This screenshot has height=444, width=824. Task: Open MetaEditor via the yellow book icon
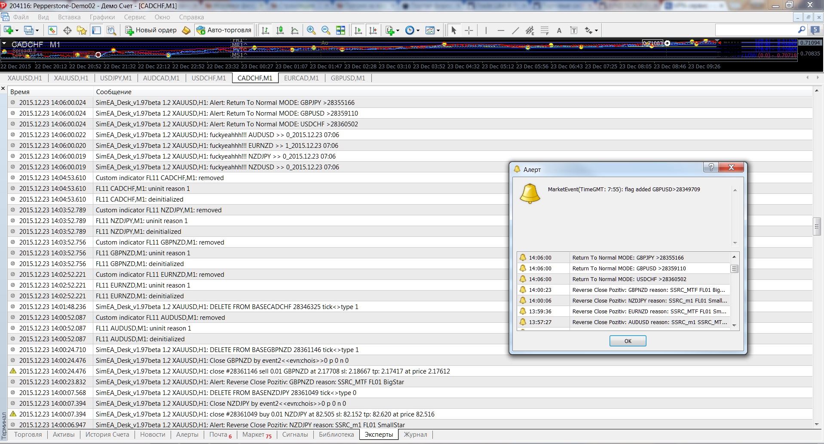click(x=186, y=30)
